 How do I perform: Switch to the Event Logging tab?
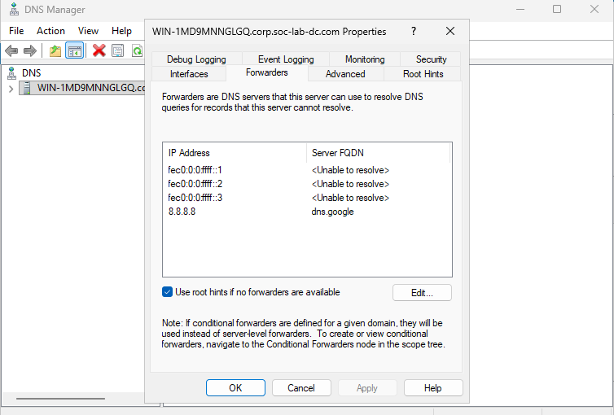[x=286, y=59]
